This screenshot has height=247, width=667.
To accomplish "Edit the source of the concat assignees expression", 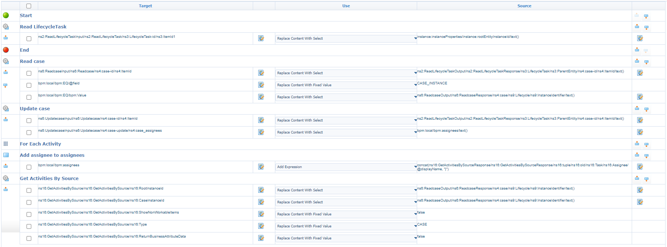I will 640,167.
